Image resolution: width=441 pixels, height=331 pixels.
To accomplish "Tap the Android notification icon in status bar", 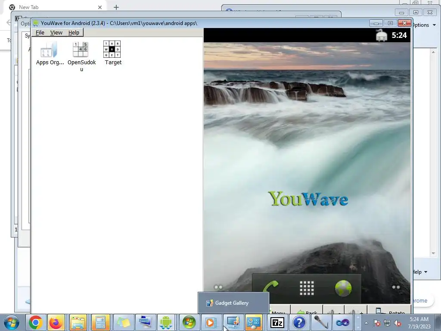I will point(382,35).
